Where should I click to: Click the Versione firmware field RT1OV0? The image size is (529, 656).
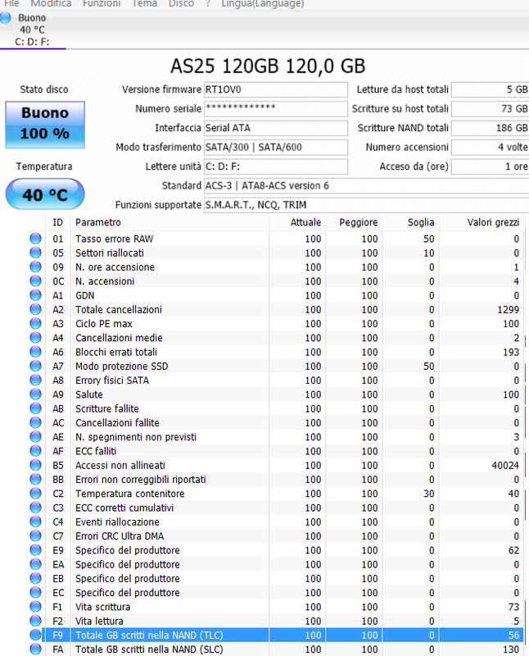[x=276, y=89]
